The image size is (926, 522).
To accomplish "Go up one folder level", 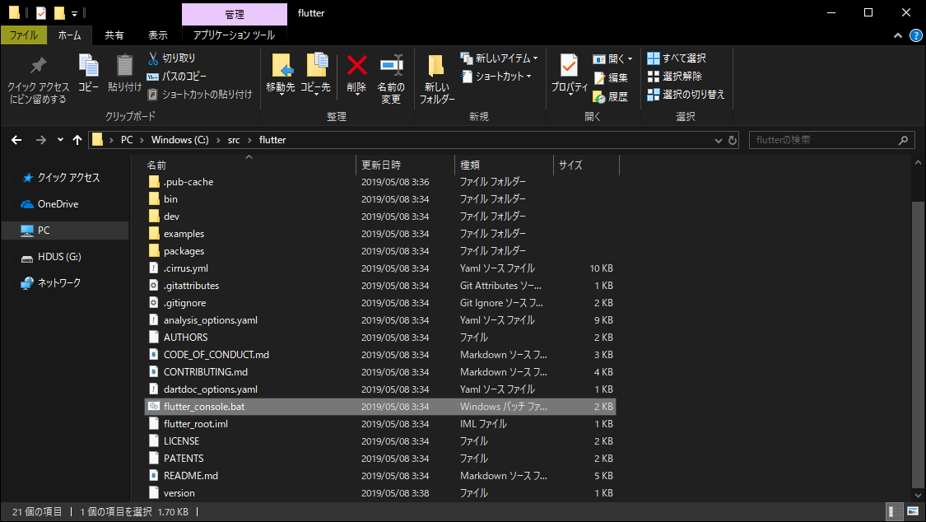I will [77, 140].
